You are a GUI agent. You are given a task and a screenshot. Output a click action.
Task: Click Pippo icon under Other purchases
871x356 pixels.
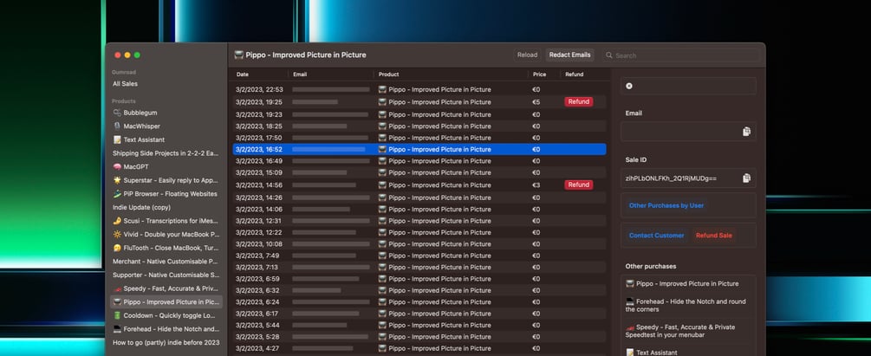[x=630, y=284]
